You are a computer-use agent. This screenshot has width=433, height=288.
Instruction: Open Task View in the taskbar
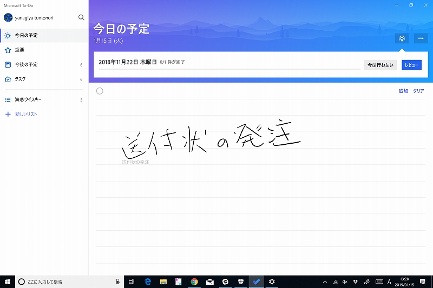tap(132, 282)
